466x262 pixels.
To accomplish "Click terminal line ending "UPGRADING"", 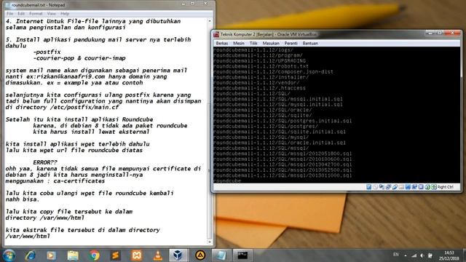I will [x=259, y=61].
